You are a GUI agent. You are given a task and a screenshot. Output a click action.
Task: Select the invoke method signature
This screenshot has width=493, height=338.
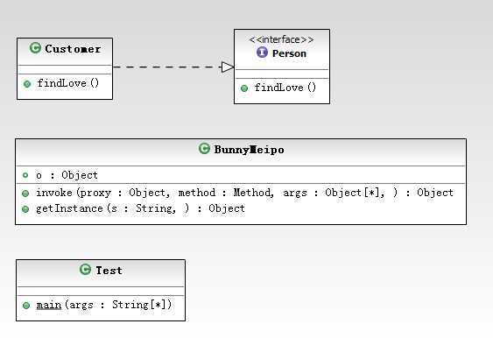[244, 193]
